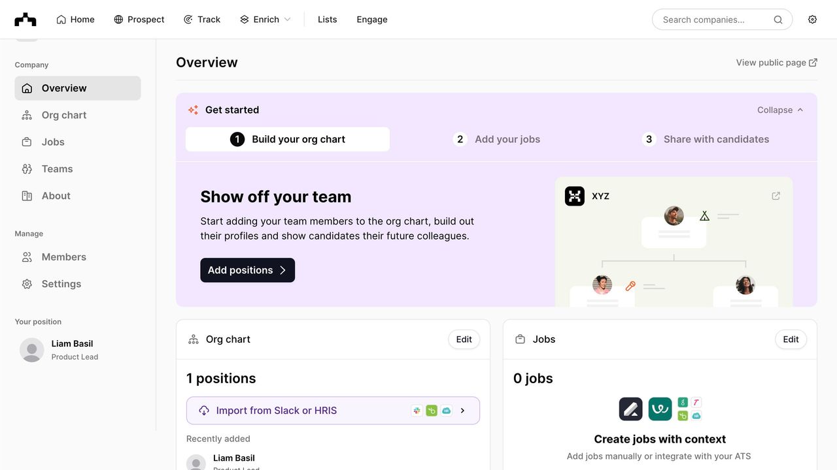Open Liam Basil's position profile in sidebar
The width and height of the screenshot is (837, 470).
[72, 350]
